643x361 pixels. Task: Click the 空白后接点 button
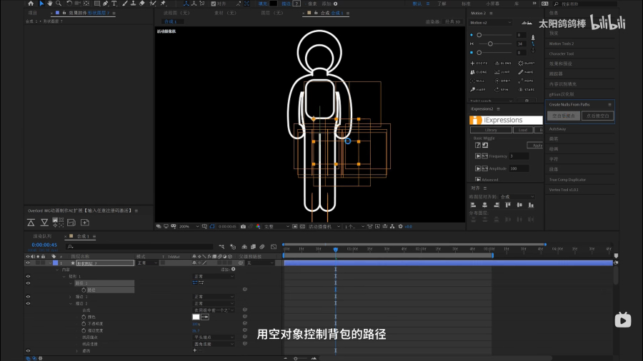pyautogui.click(x=564, y=116)
